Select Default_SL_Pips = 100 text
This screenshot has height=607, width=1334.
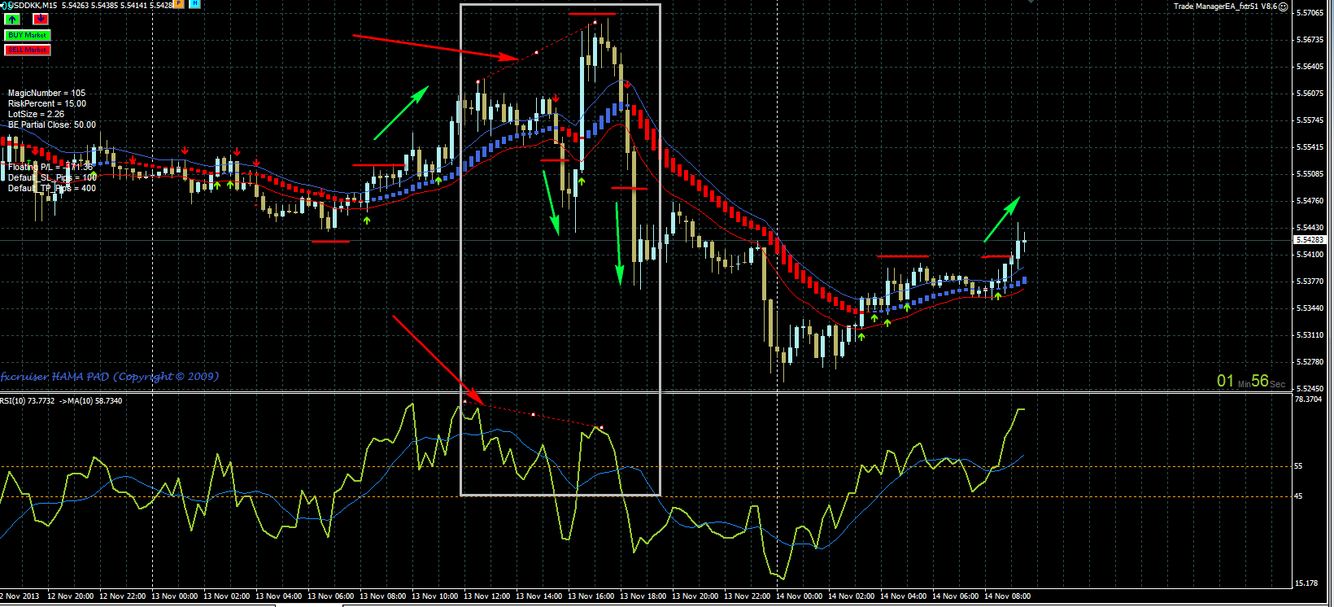point(52,177)
